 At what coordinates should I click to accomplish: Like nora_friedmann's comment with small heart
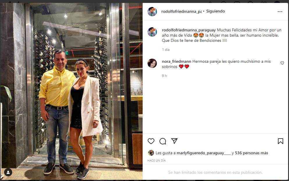point(282,63)
